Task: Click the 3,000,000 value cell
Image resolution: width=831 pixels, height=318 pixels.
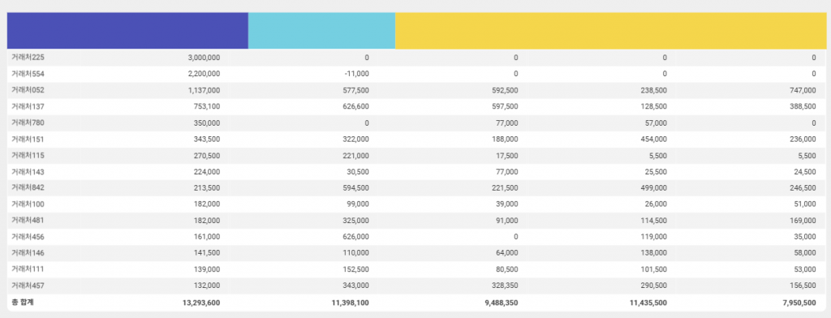Action: pos(204,58)
